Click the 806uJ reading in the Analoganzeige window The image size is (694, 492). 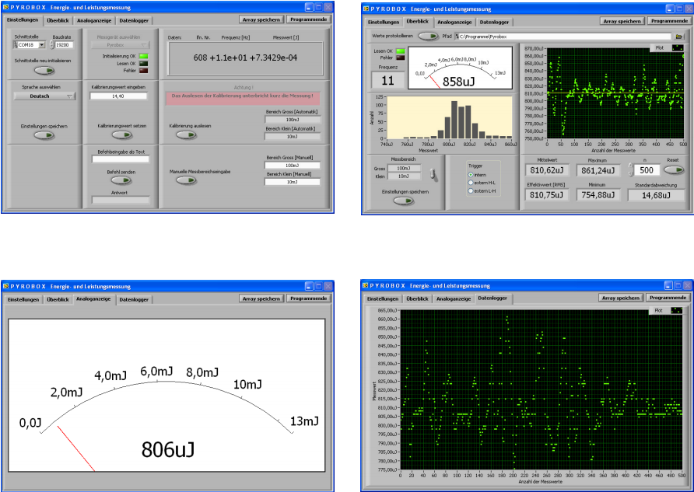point(168,449)
